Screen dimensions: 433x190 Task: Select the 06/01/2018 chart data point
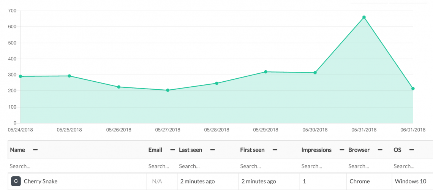[x=413, y=89]
